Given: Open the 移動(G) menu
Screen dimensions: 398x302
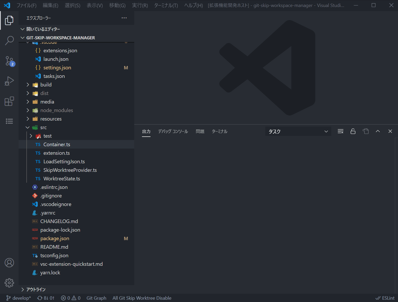Looking at the screenshot, I should click(x=117, y=5).
